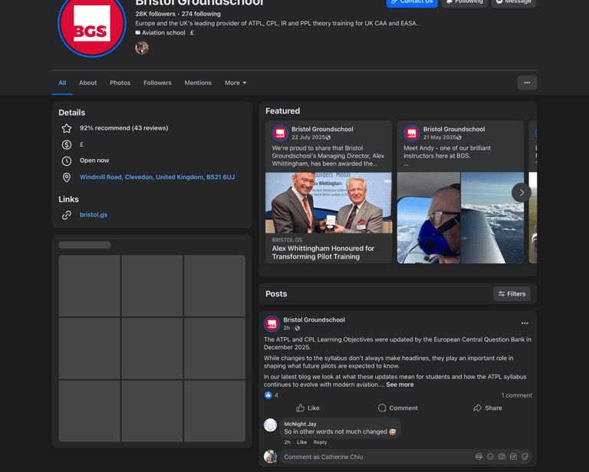Image resolution: width=589 pixels, height=472 pixels.
Task: Select the All tab
Action: (62, 83)
